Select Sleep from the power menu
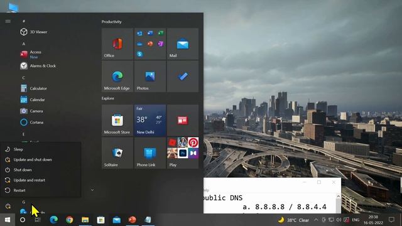Screen dimensions: 402x226 tap(40, 149)
